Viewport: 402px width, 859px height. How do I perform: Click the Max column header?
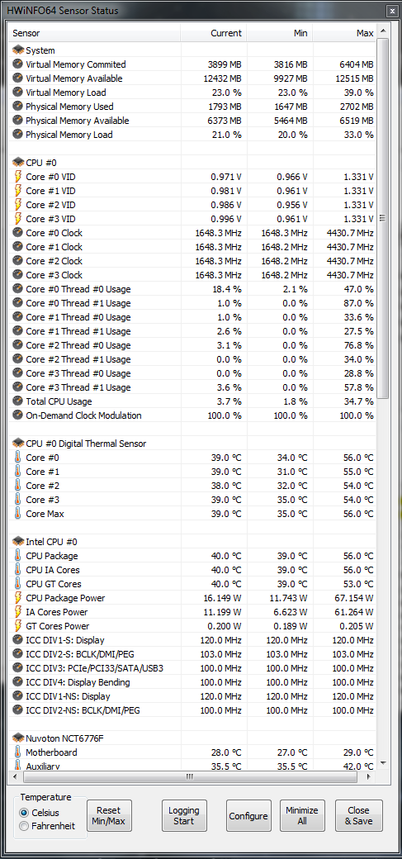(x=345, y=33)
